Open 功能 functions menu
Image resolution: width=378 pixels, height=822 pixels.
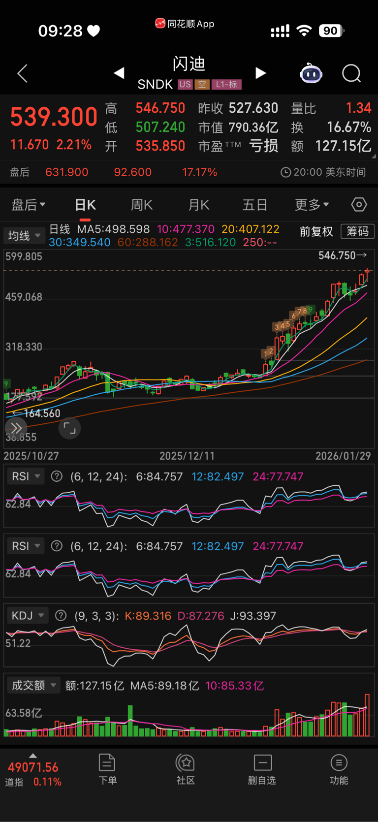click(x=339, y=769)
